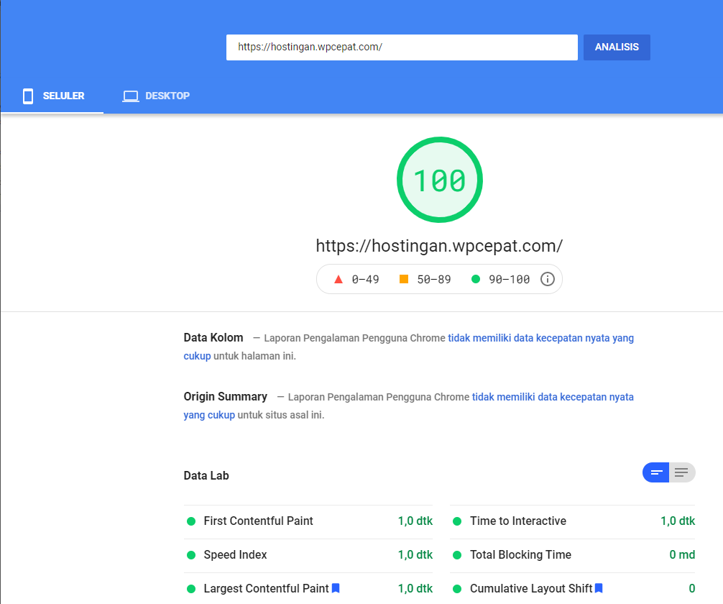Click the red triangle 0–49 legend icon
Image resolution: width=723 pixels, height=604 pixels.
[339, 279]
